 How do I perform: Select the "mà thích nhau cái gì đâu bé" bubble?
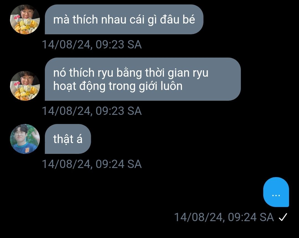124,19
